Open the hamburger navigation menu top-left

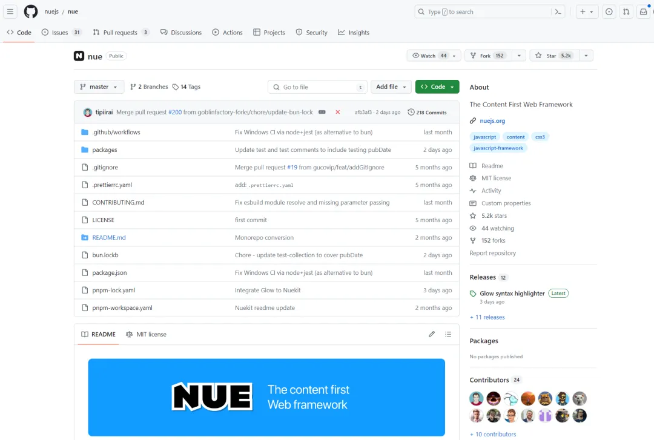(10, 11)
